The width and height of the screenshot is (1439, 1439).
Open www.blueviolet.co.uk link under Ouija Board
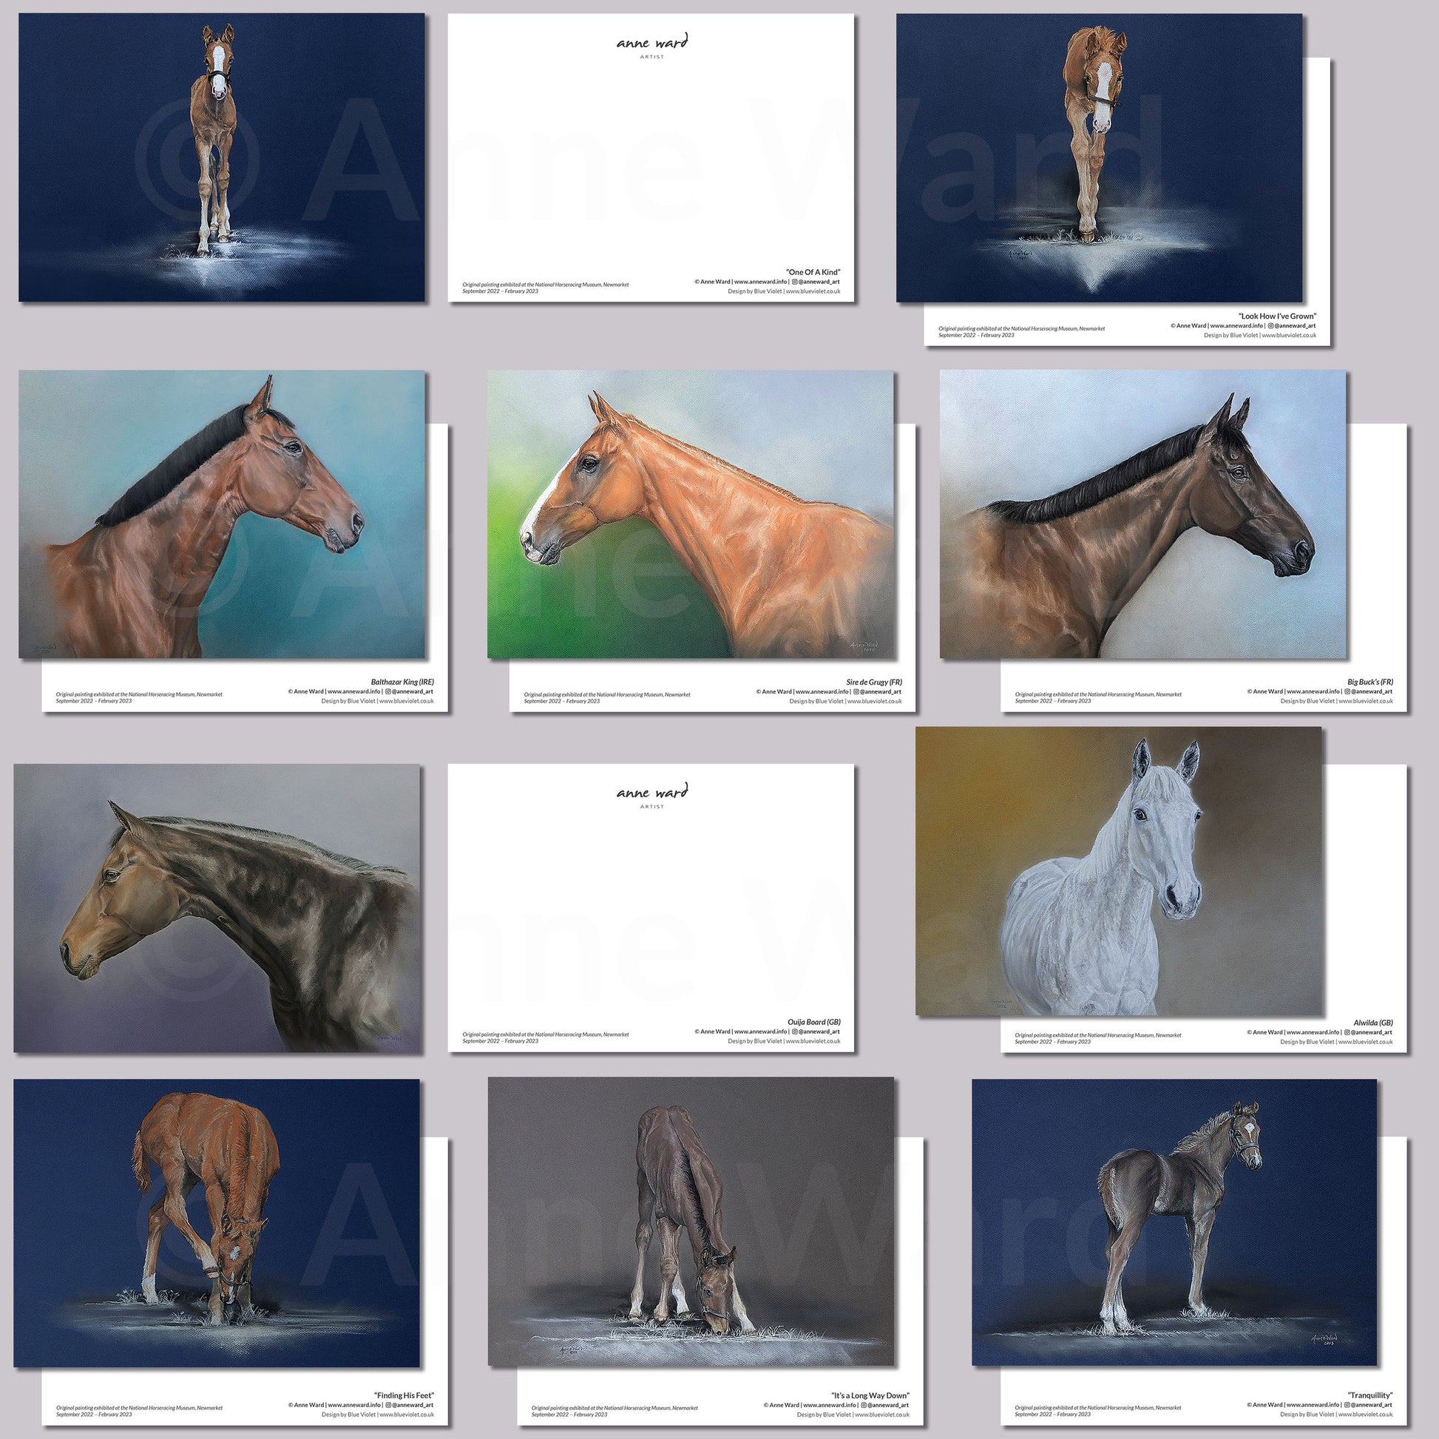click(x=813, y=1041)
